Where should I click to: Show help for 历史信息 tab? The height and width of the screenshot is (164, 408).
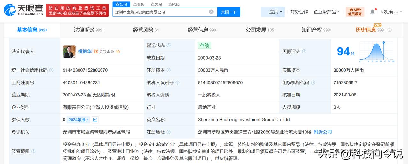pyautogui.click(x=389, y=30)
